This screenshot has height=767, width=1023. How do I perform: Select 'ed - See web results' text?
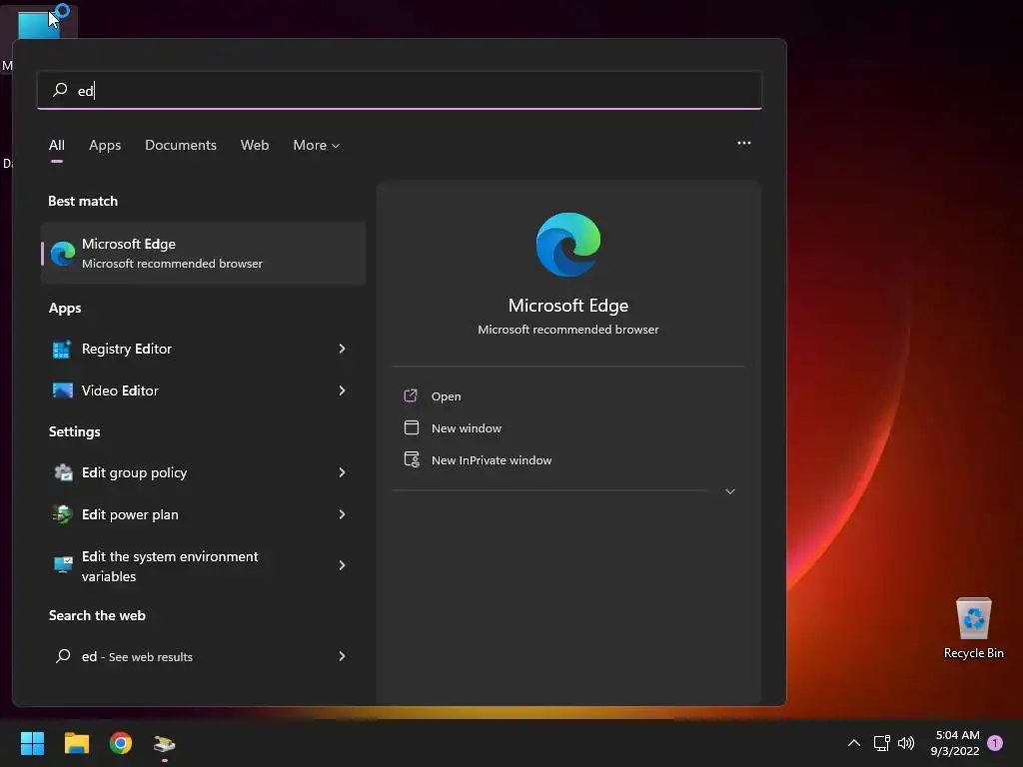coord(137,657)
